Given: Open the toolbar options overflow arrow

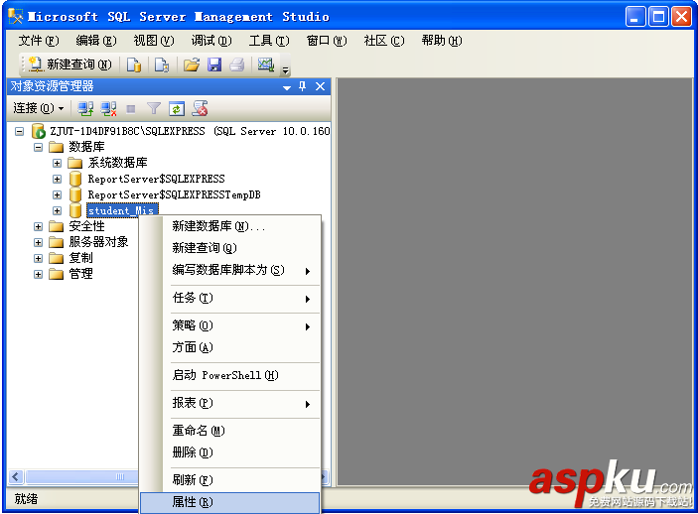Looking at the screenshot, I should [286, 70].
